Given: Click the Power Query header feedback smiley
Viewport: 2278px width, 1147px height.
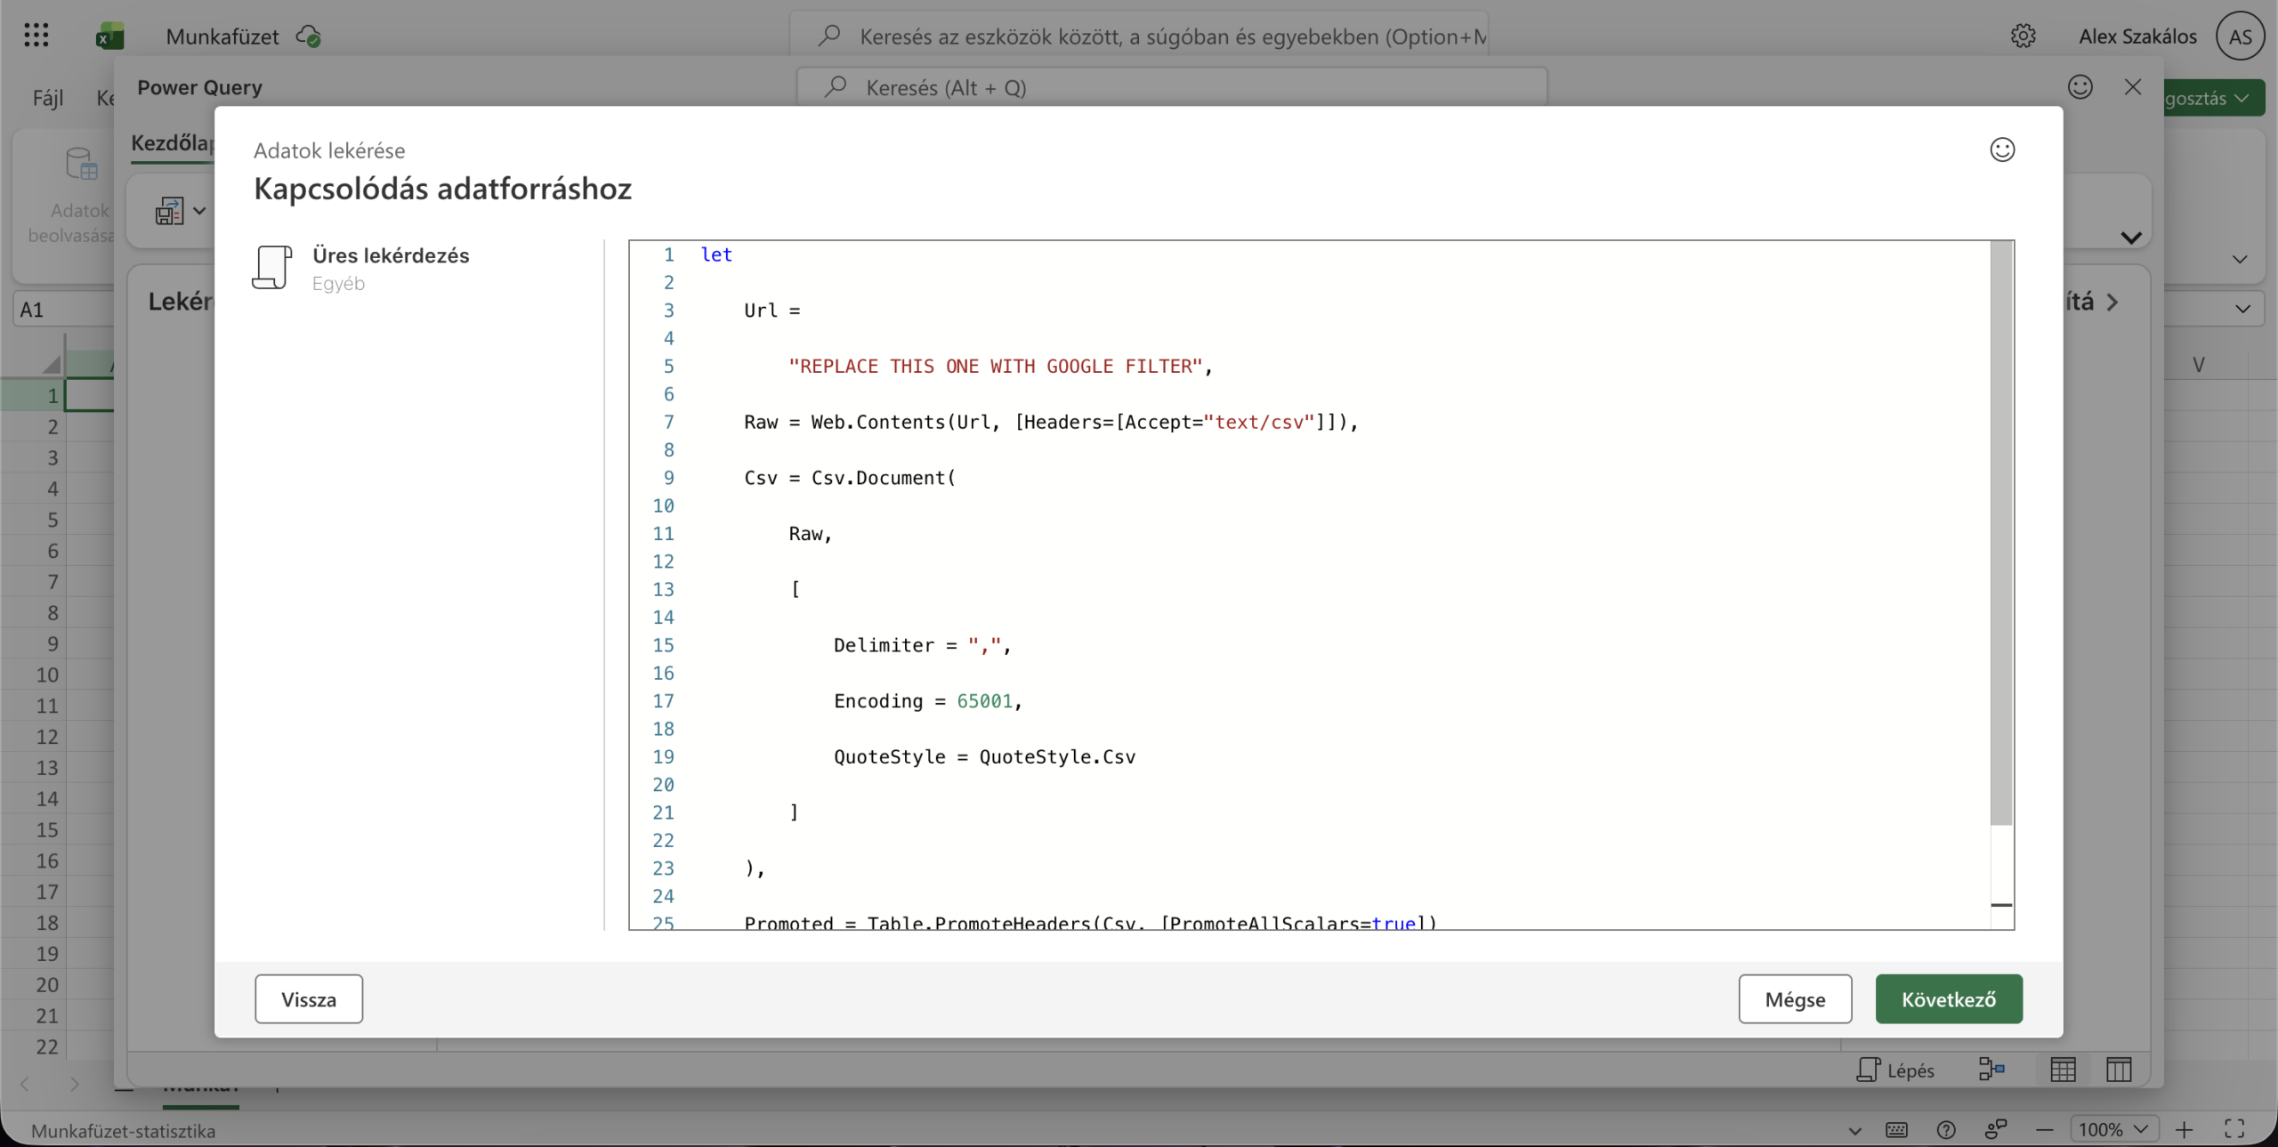Looking at the screenshot, I should click(2080, 87).
